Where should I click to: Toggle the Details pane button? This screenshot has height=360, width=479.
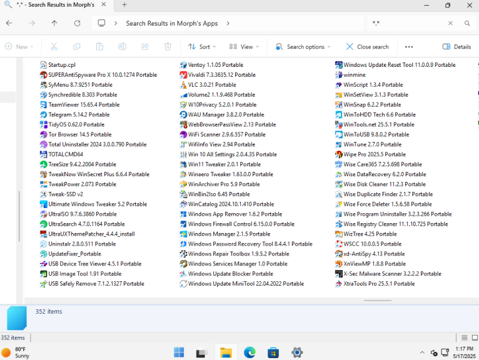point(456,47)
